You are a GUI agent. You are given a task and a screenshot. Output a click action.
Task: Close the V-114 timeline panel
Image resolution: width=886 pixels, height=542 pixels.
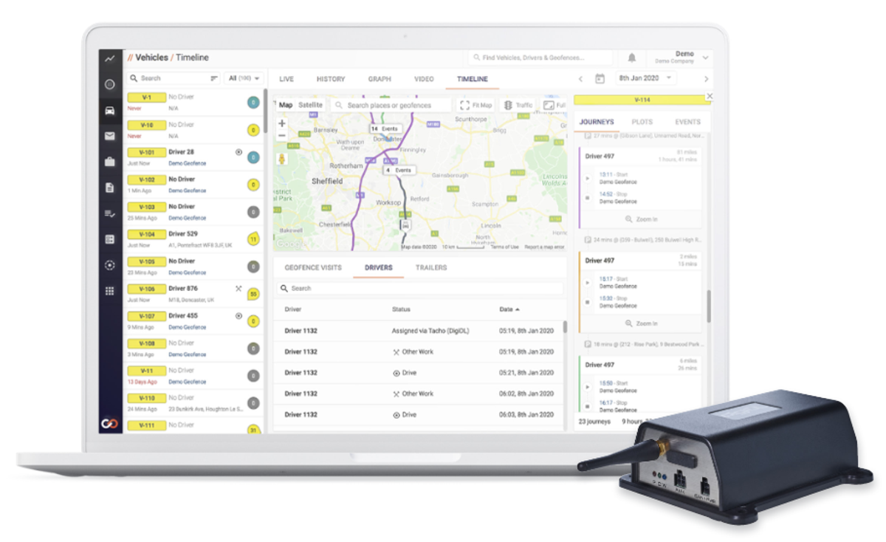(710, 97)
